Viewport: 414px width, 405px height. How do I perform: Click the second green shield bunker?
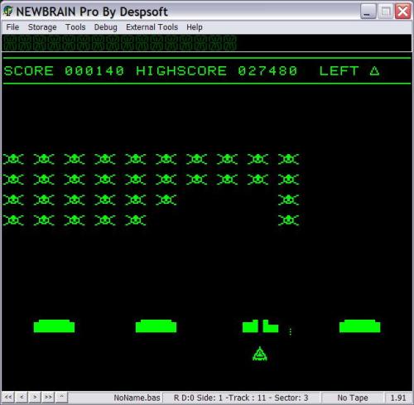156,326
